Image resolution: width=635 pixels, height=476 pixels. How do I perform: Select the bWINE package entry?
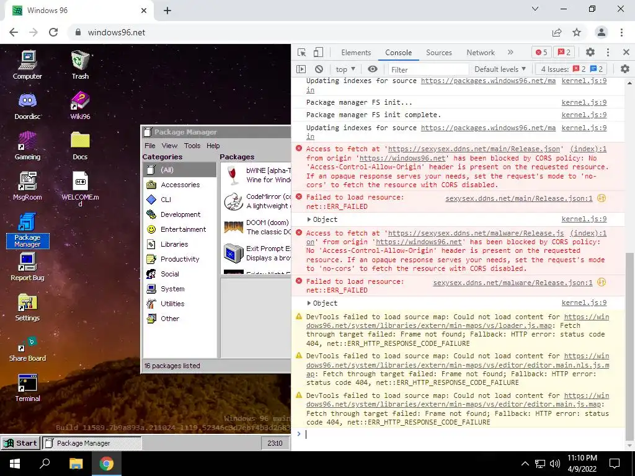coord(257,175)
